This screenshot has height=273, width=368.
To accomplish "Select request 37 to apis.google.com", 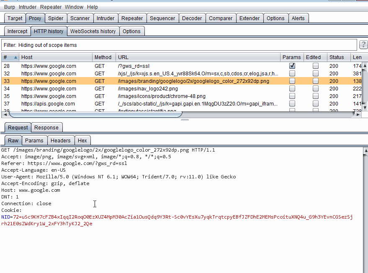I will point(48,103).
